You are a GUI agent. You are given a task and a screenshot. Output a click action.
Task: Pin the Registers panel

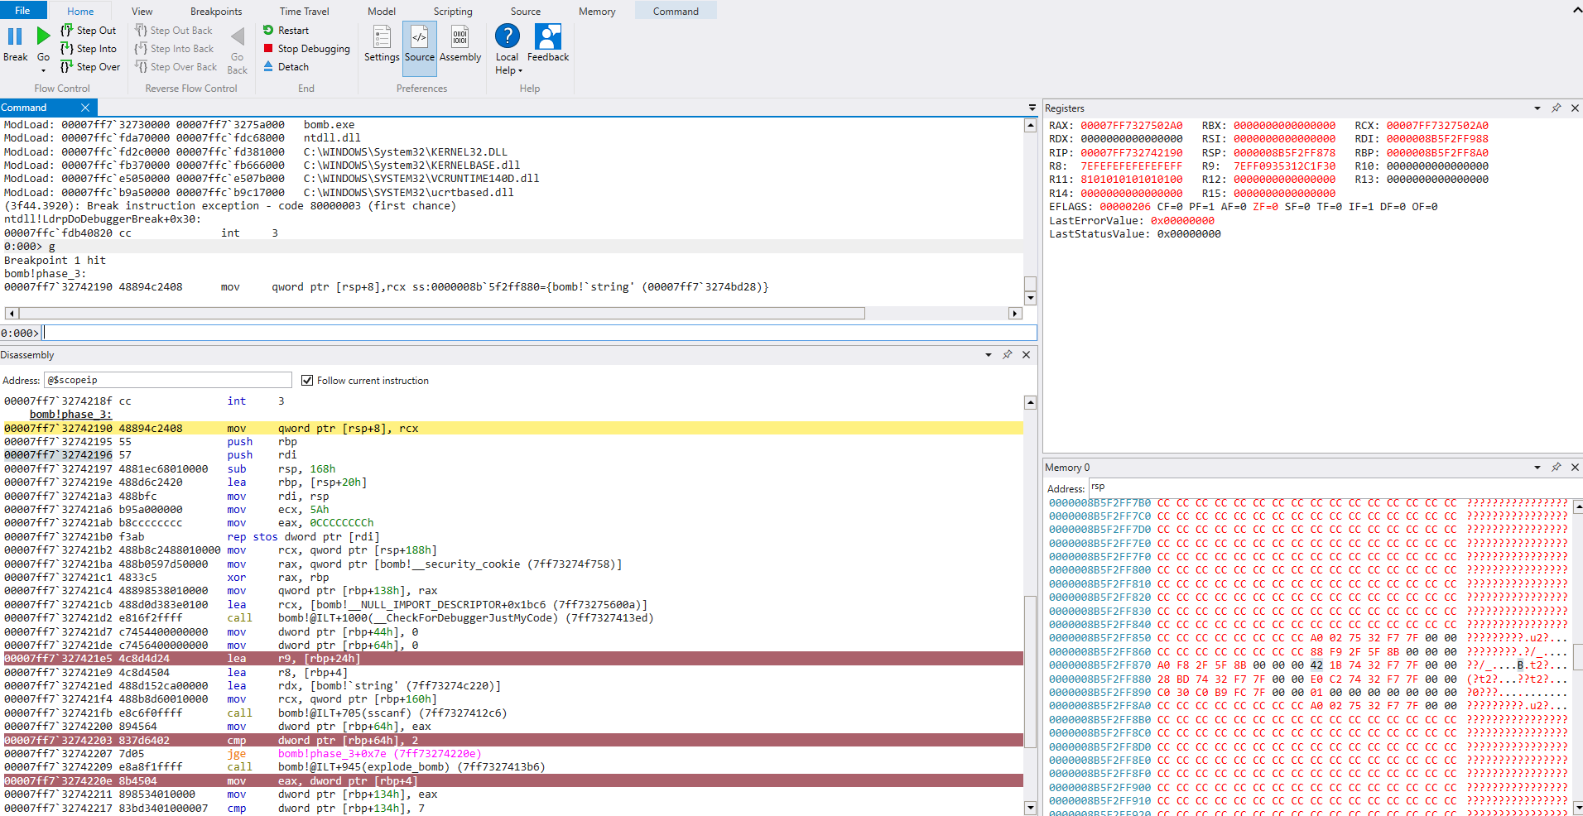[x=1556, y=108]
